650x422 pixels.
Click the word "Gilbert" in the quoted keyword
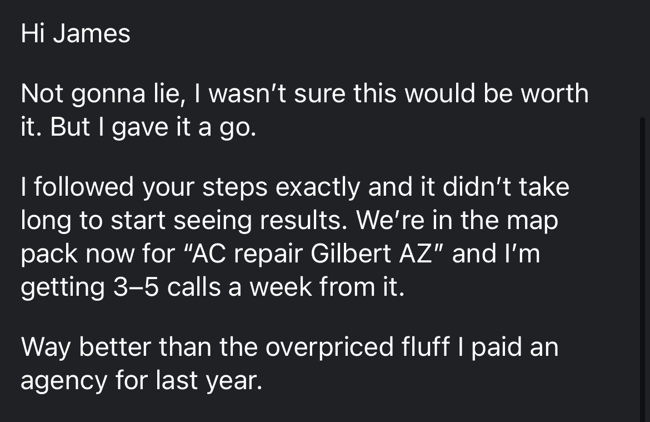351,254
